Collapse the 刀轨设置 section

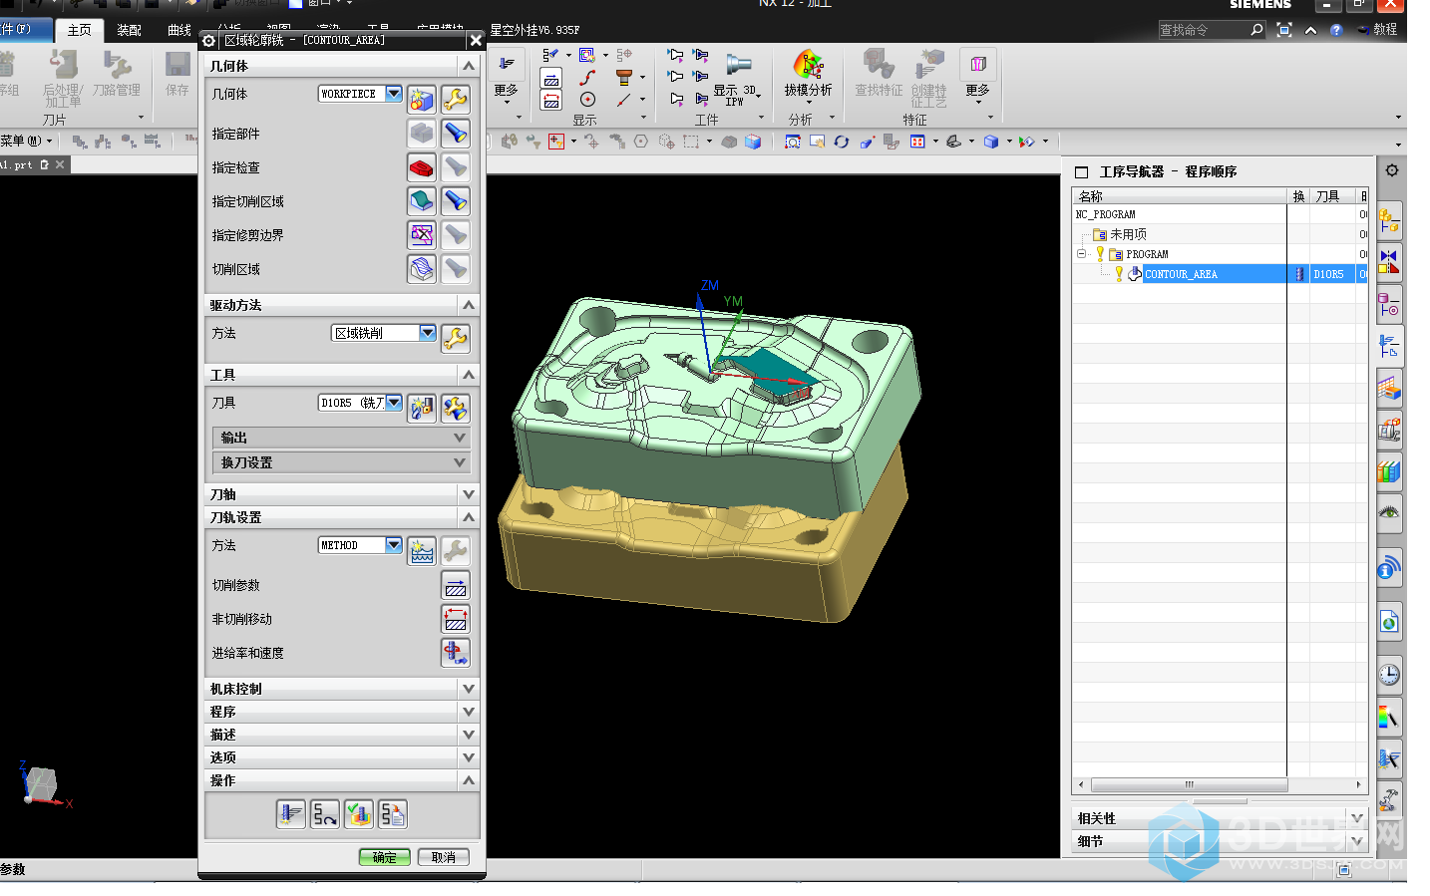469,517
